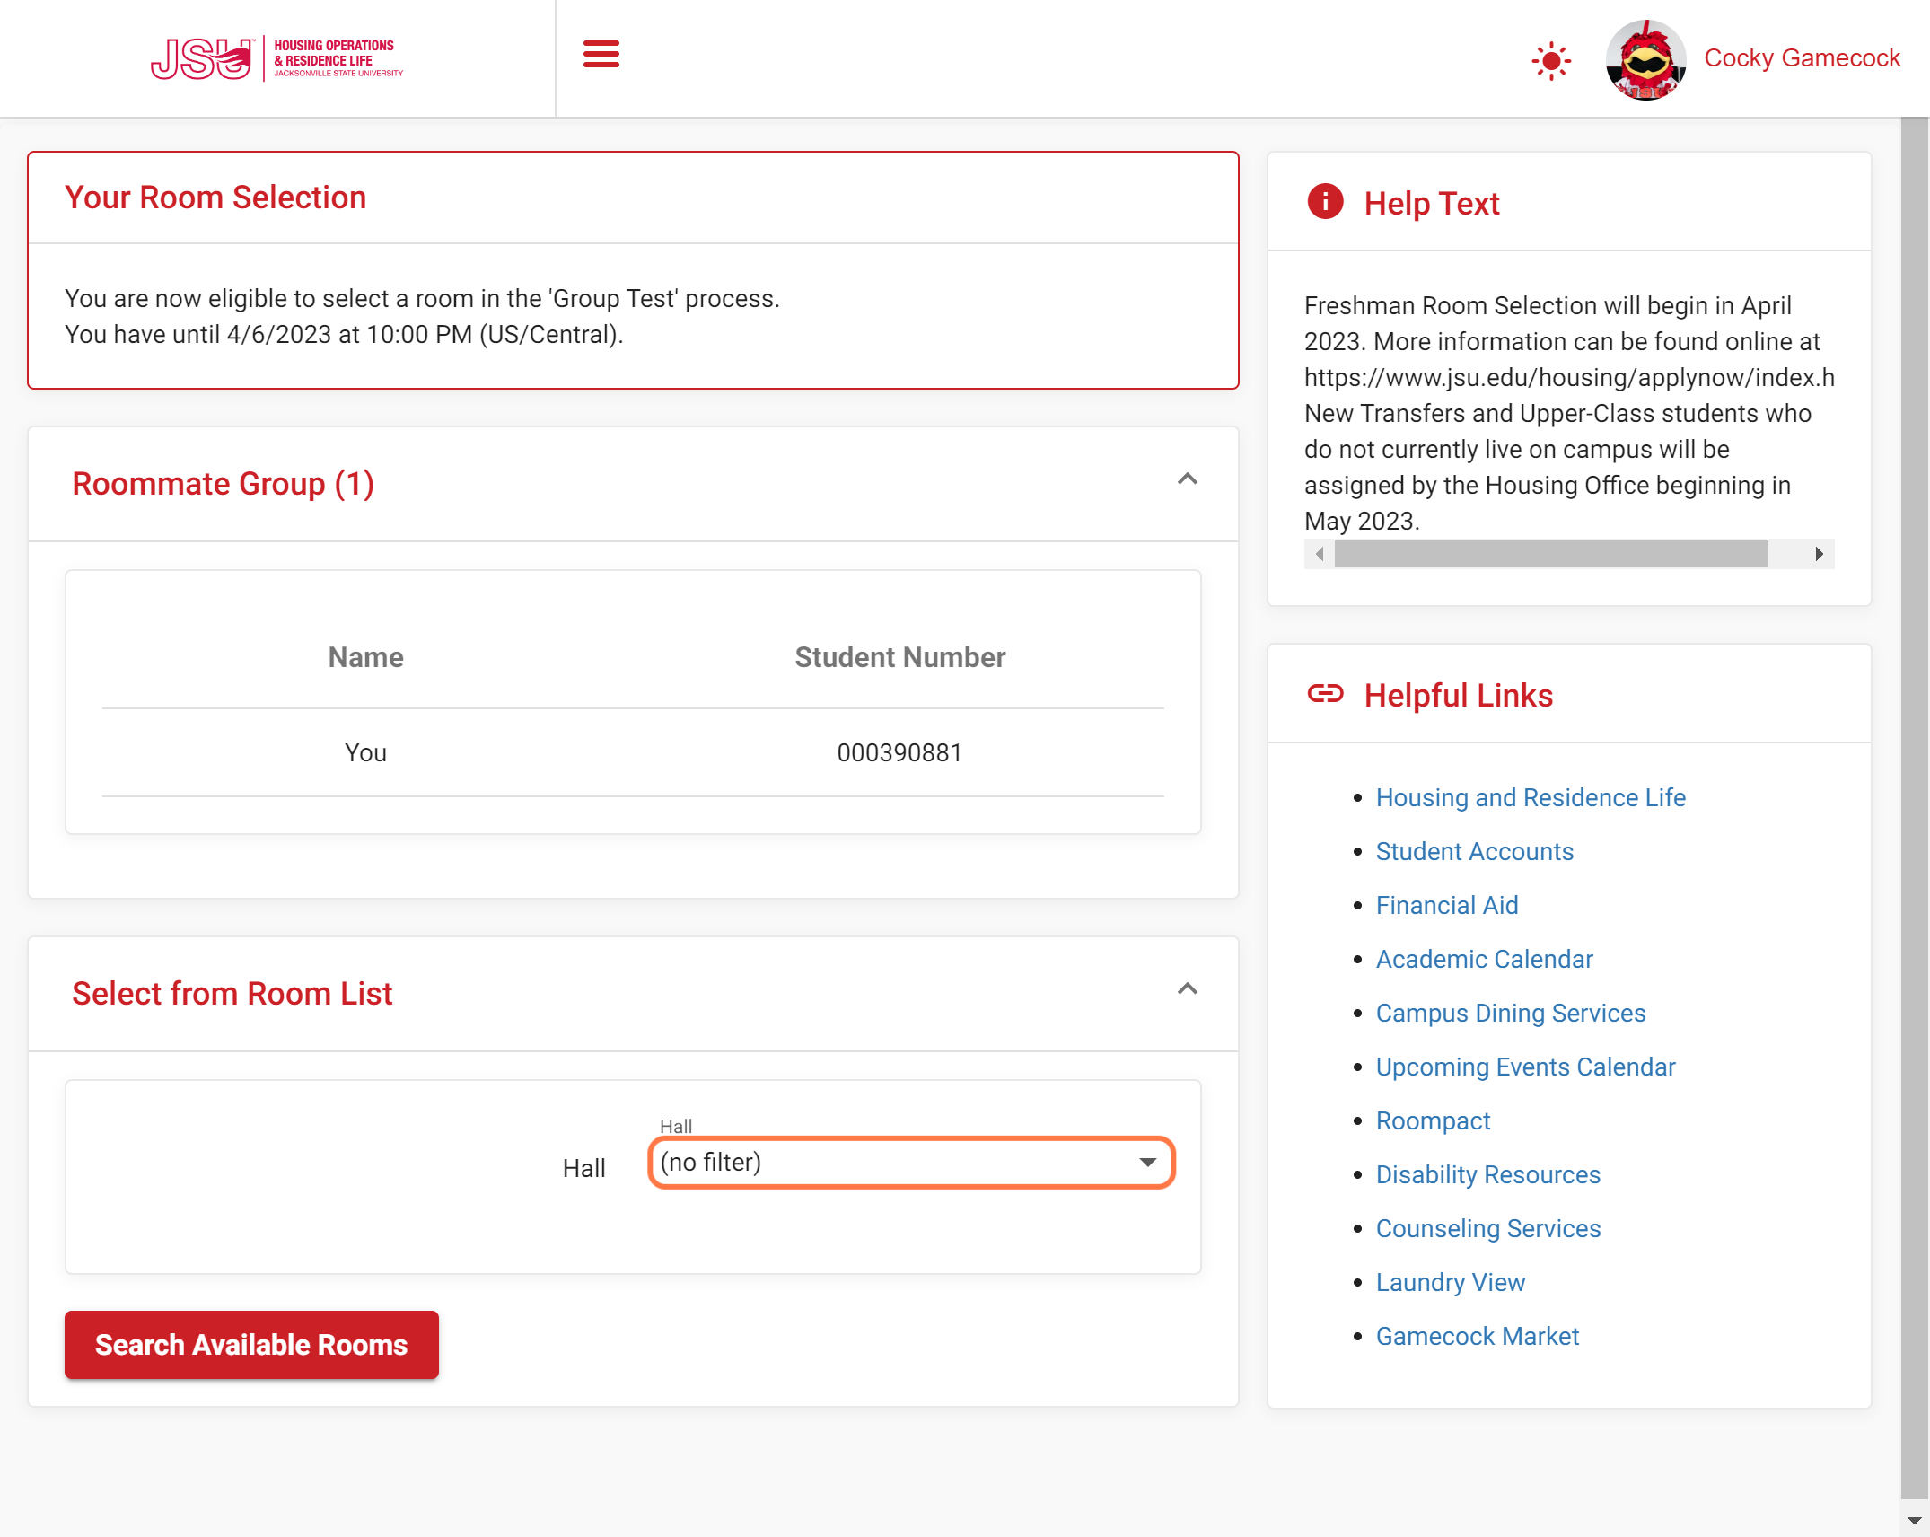Open the Academic Calendar link
Image resolution: width=1930 pixels, height=1537 pixels.
pyautogui.click(x=1484, y=959)
